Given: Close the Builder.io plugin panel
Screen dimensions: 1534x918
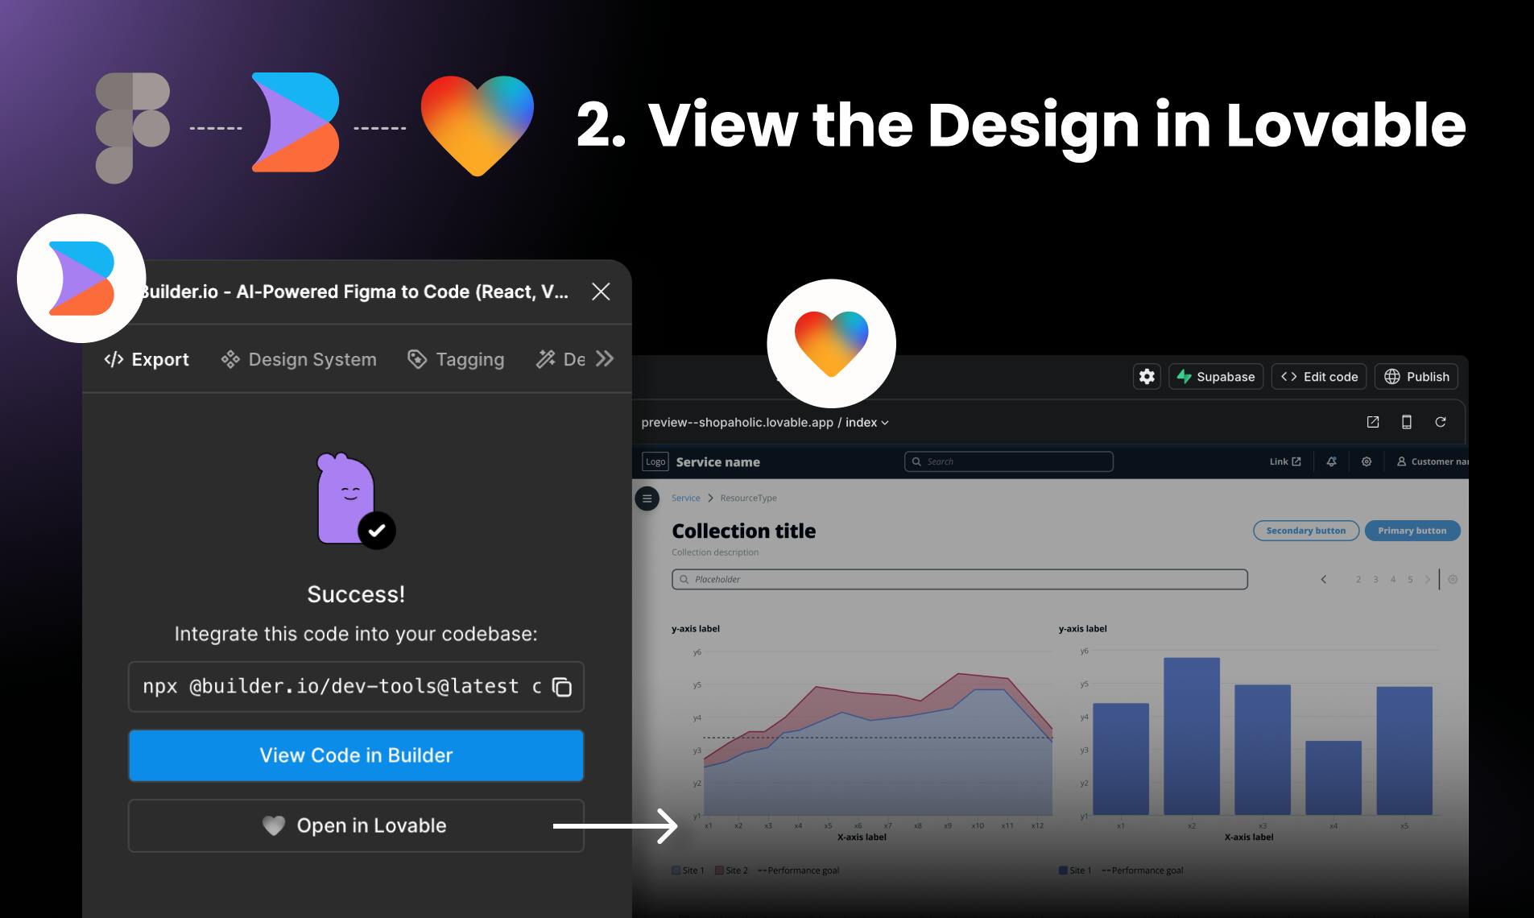Looking at the screenshot, I should [601, 292].
